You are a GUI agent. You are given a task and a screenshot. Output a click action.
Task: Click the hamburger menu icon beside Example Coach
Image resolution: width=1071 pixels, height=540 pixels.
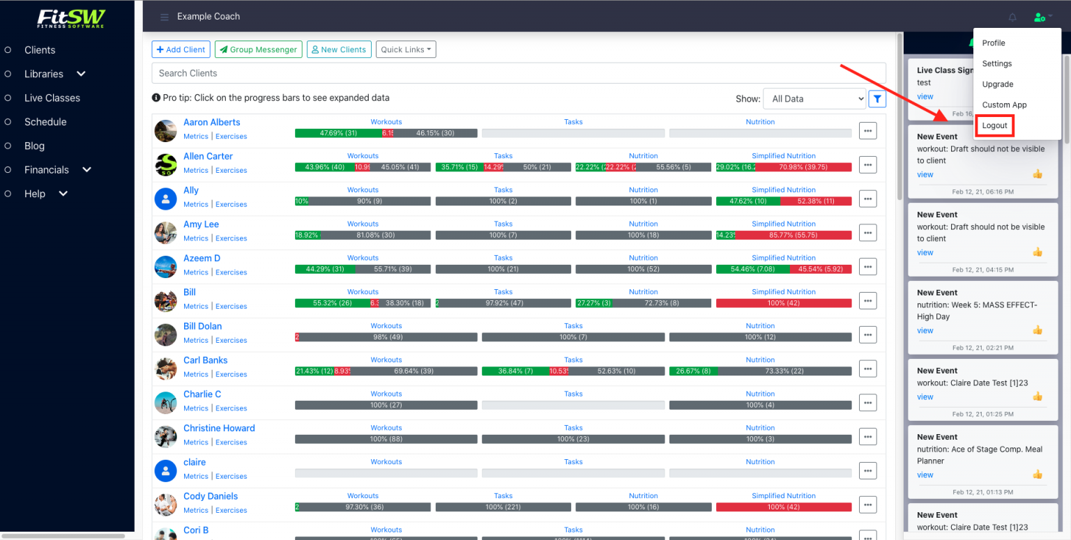(164, 17)
